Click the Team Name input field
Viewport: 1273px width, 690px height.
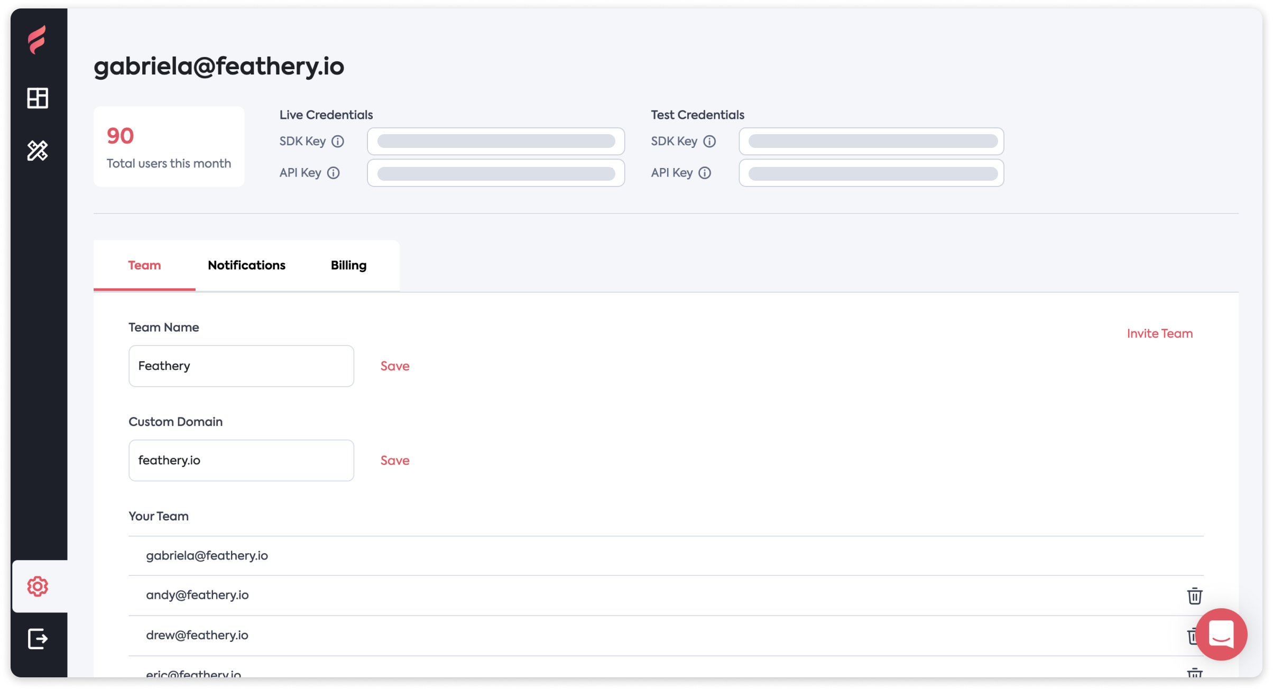coord(241,366)
